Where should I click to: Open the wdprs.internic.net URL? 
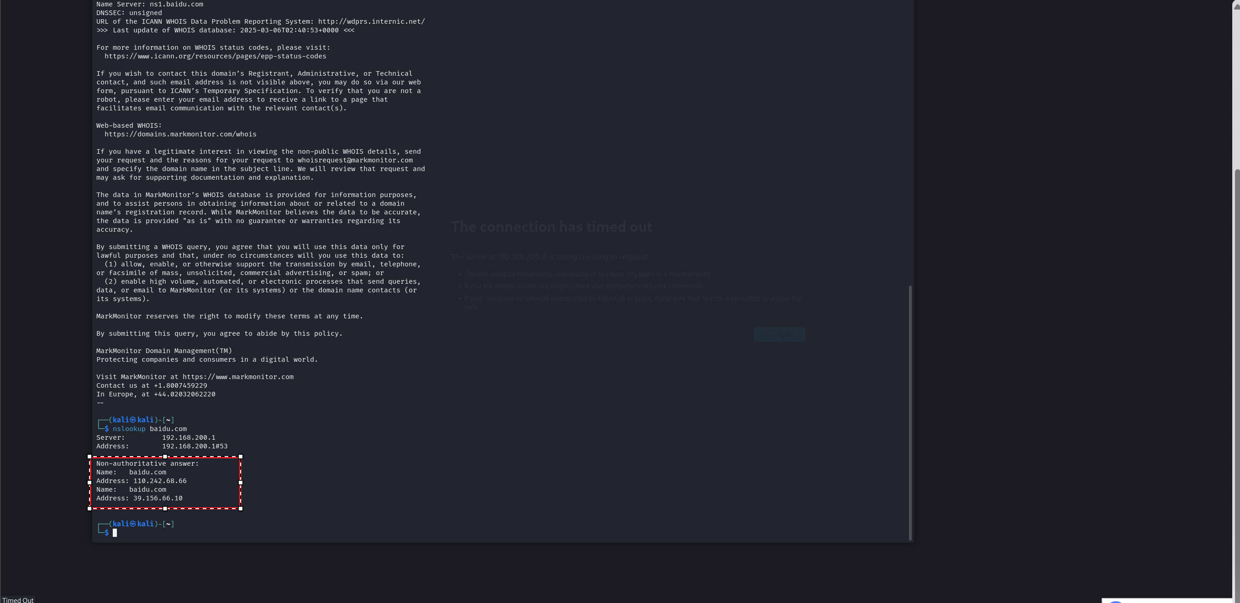(x=371, y=21)
